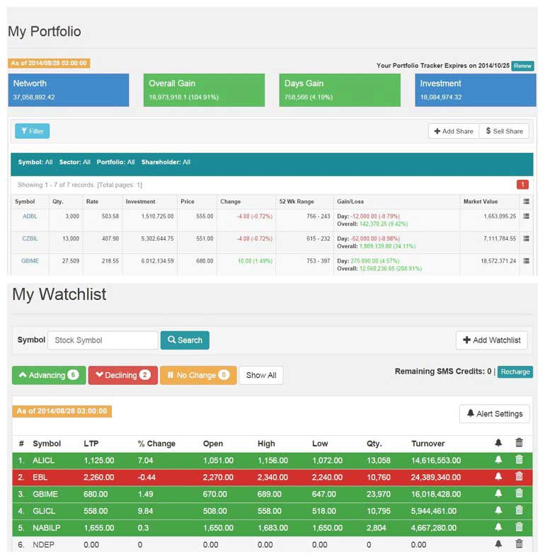Select the Show All watchlist tab

260,375
